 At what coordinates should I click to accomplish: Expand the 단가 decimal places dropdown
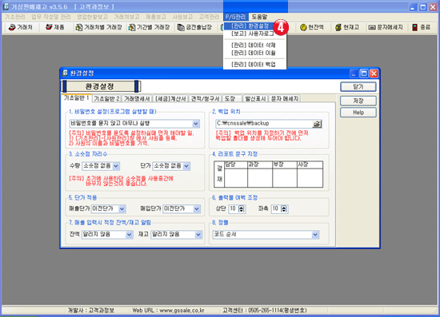[x=186, y=166]
